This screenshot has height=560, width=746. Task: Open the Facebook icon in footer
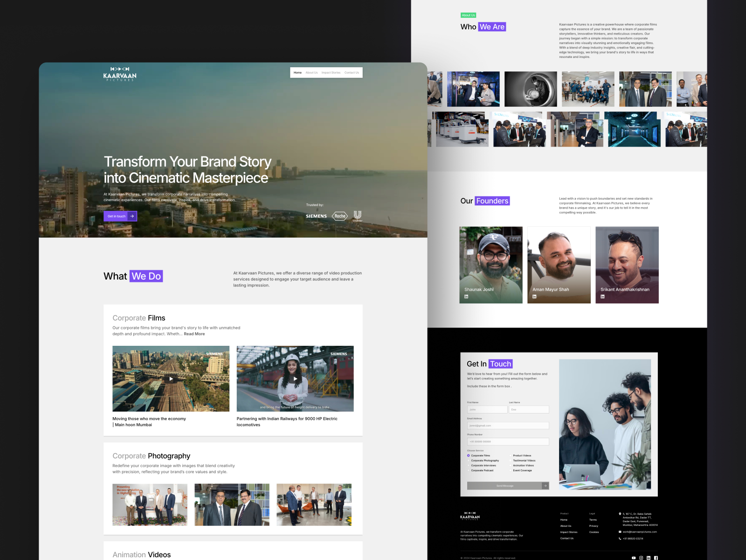click(656, 558)
